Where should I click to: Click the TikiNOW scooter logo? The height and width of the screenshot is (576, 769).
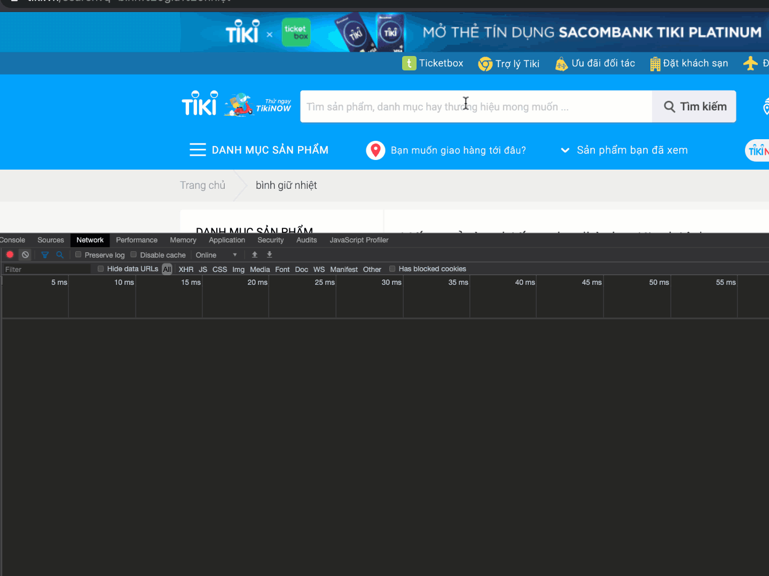pyautogui.click(x=257, y=105)
